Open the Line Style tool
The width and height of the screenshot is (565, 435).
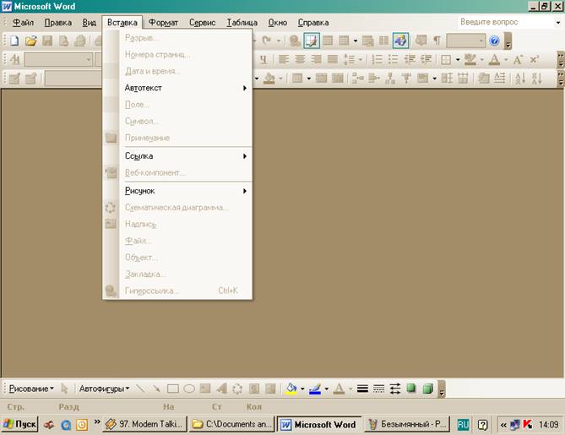pos(362,389)
